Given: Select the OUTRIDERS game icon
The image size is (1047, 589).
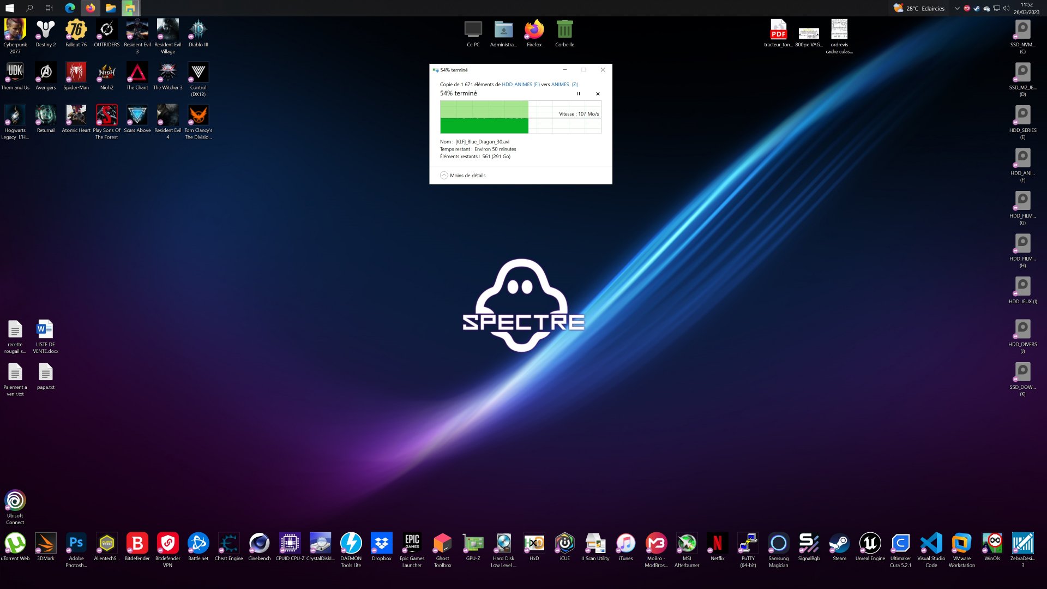Looking at the screenshot, I should click(x=107, y=33).
